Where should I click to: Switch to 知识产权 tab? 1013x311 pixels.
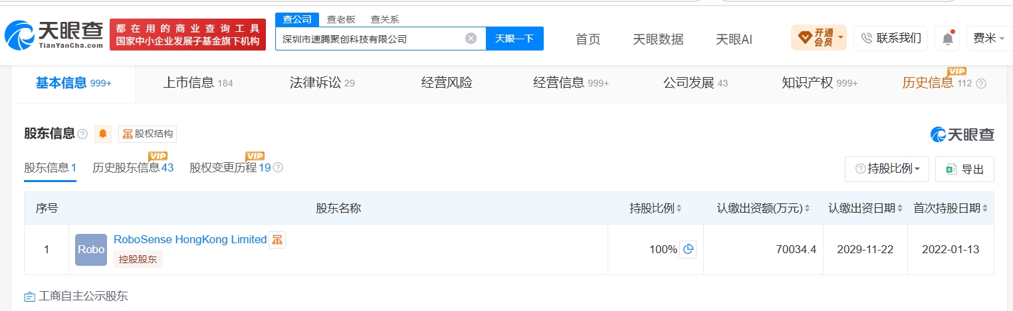coord(820,83)
